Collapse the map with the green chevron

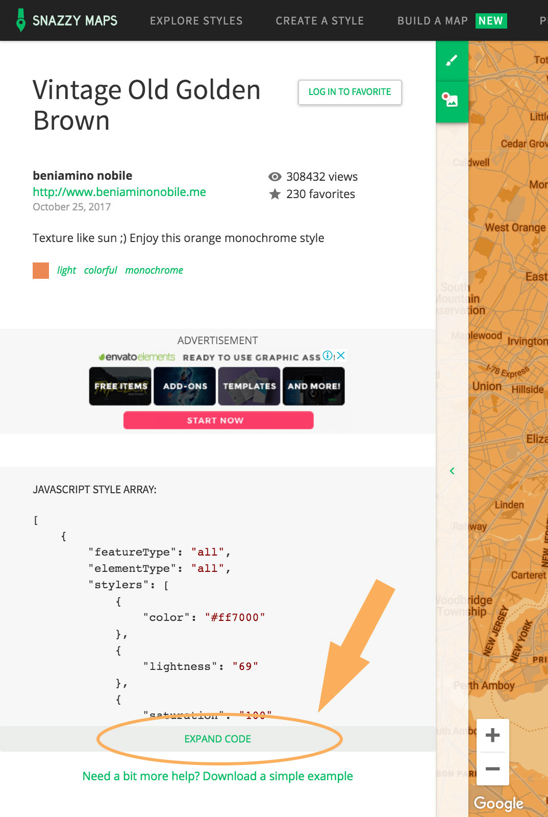pos(452,471)
